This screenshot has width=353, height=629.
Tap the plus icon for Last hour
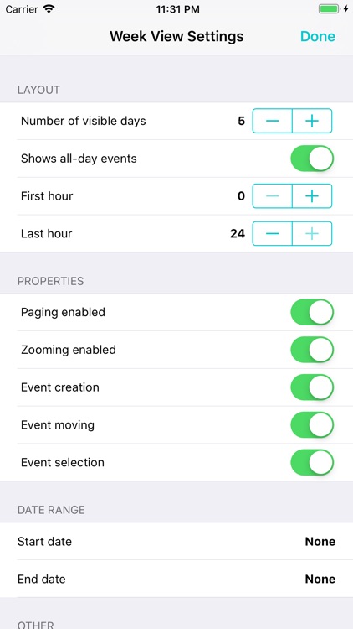(x=312, y=233)
